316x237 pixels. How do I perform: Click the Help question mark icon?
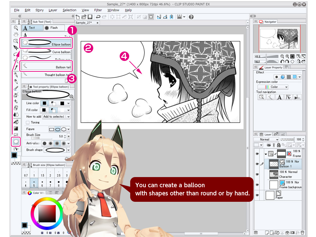(191, 17)
